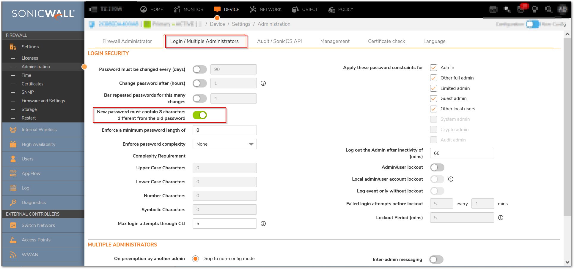Click the Diagnostics icon
Viewport: 574px width, 269px height.
click(x=13, y=203)
